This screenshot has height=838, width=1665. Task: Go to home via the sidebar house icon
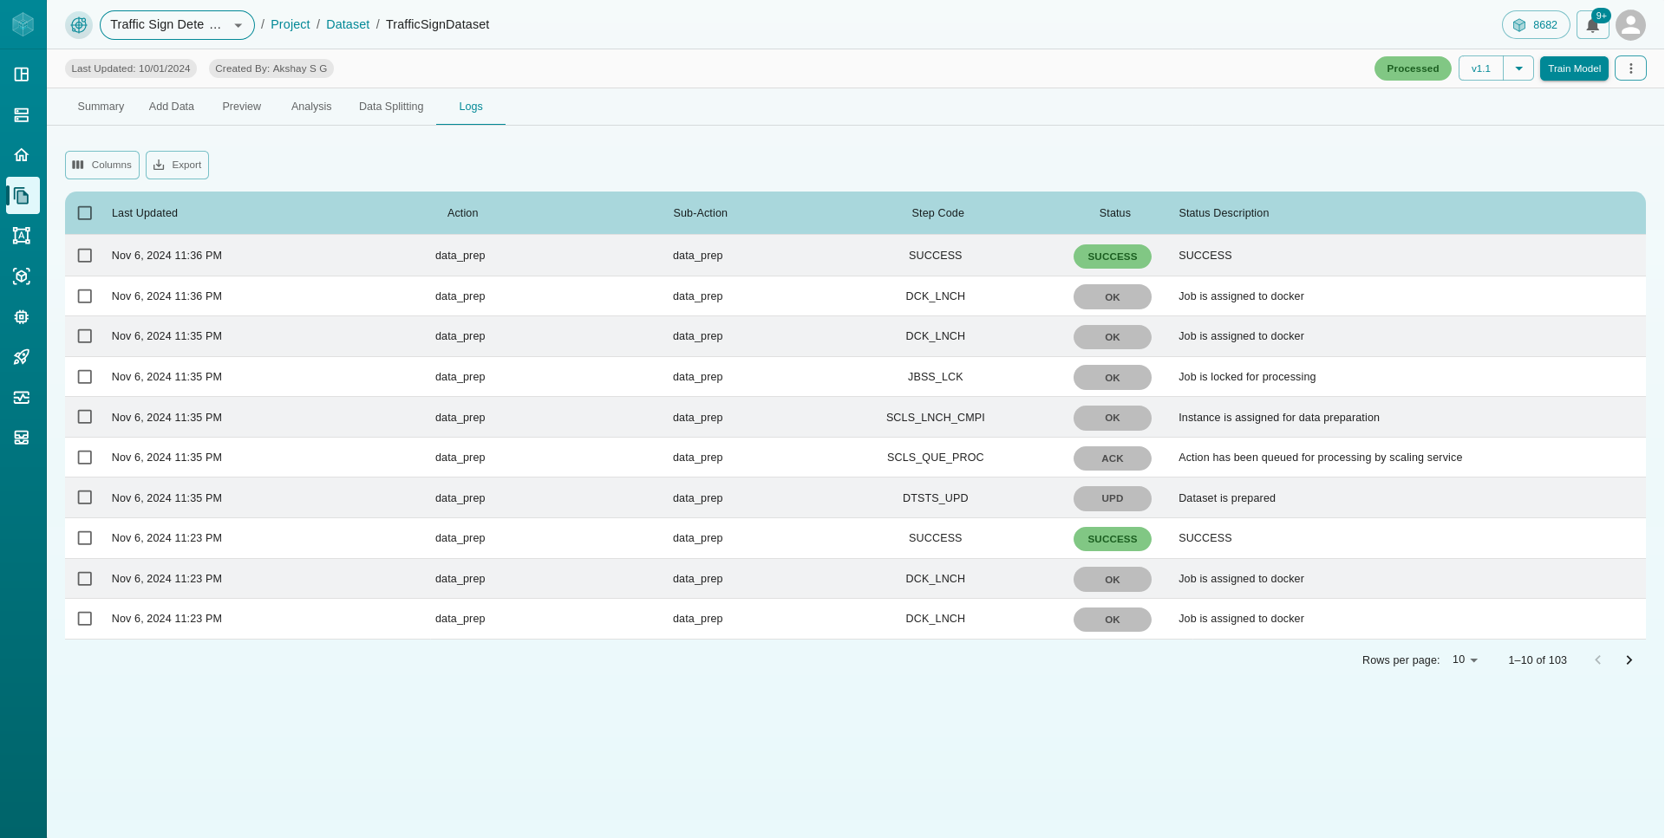[x=22, y=155]
